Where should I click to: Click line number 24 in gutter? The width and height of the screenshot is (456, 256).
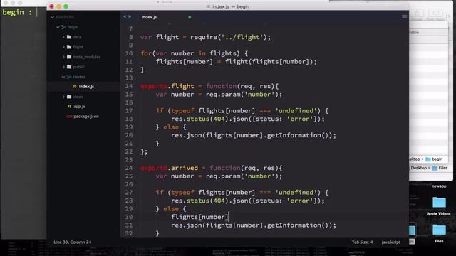point(129,168)
